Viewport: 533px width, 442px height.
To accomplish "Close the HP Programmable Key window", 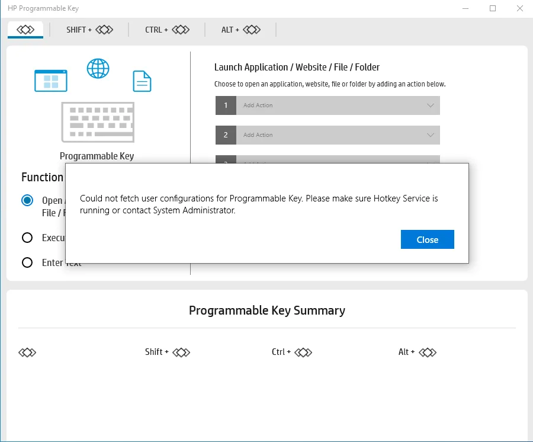I will coord(520,8).
